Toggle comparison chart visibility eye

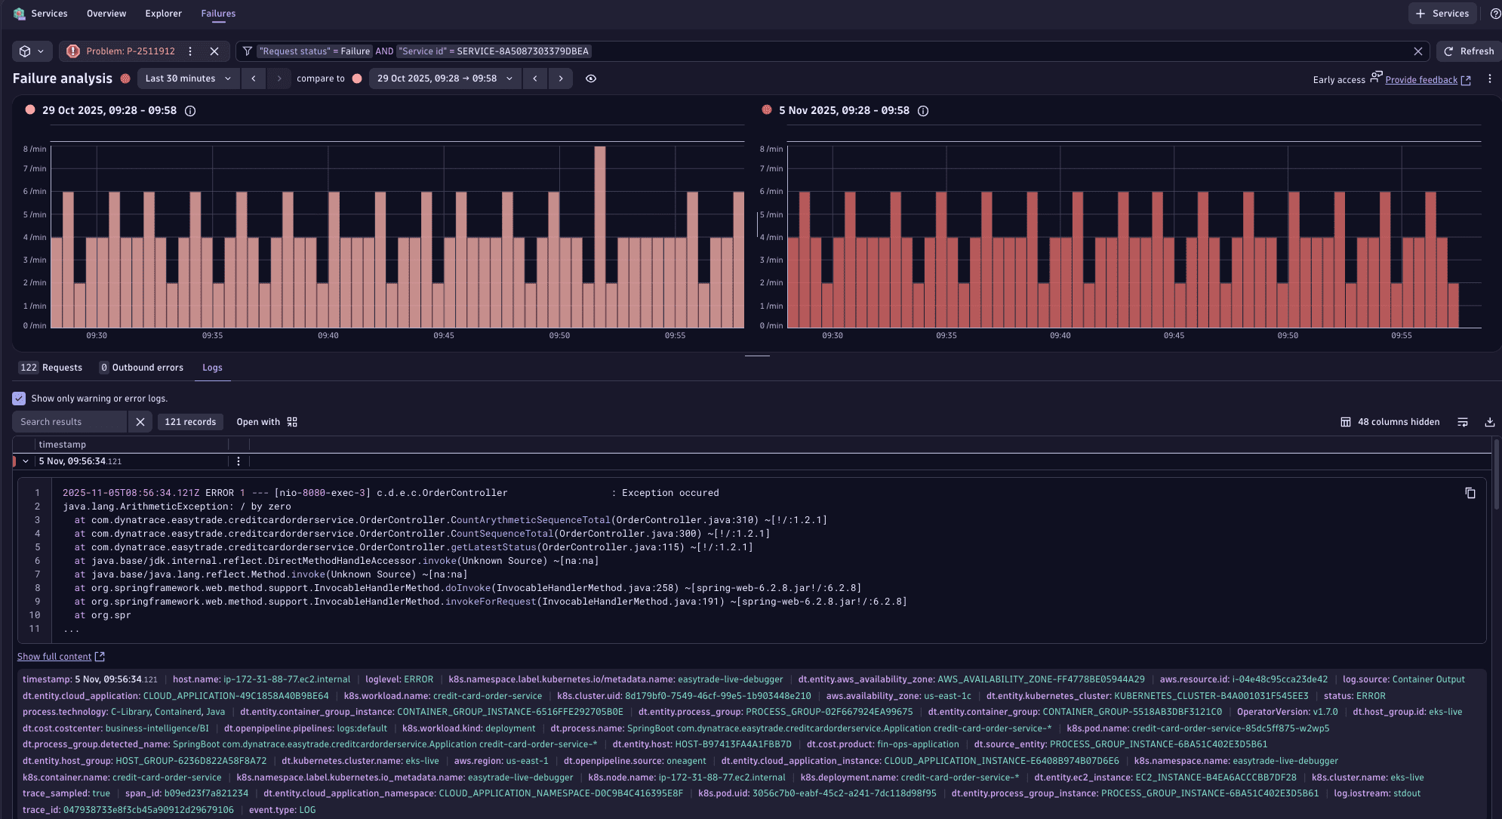pos(591,79)
